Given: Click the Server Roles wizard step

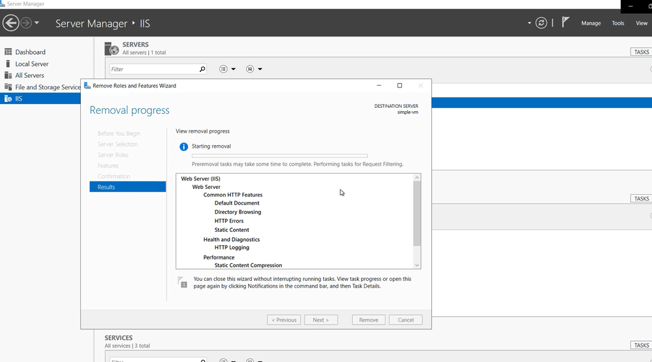Looking at the screenshot, I should pos(113,155).
